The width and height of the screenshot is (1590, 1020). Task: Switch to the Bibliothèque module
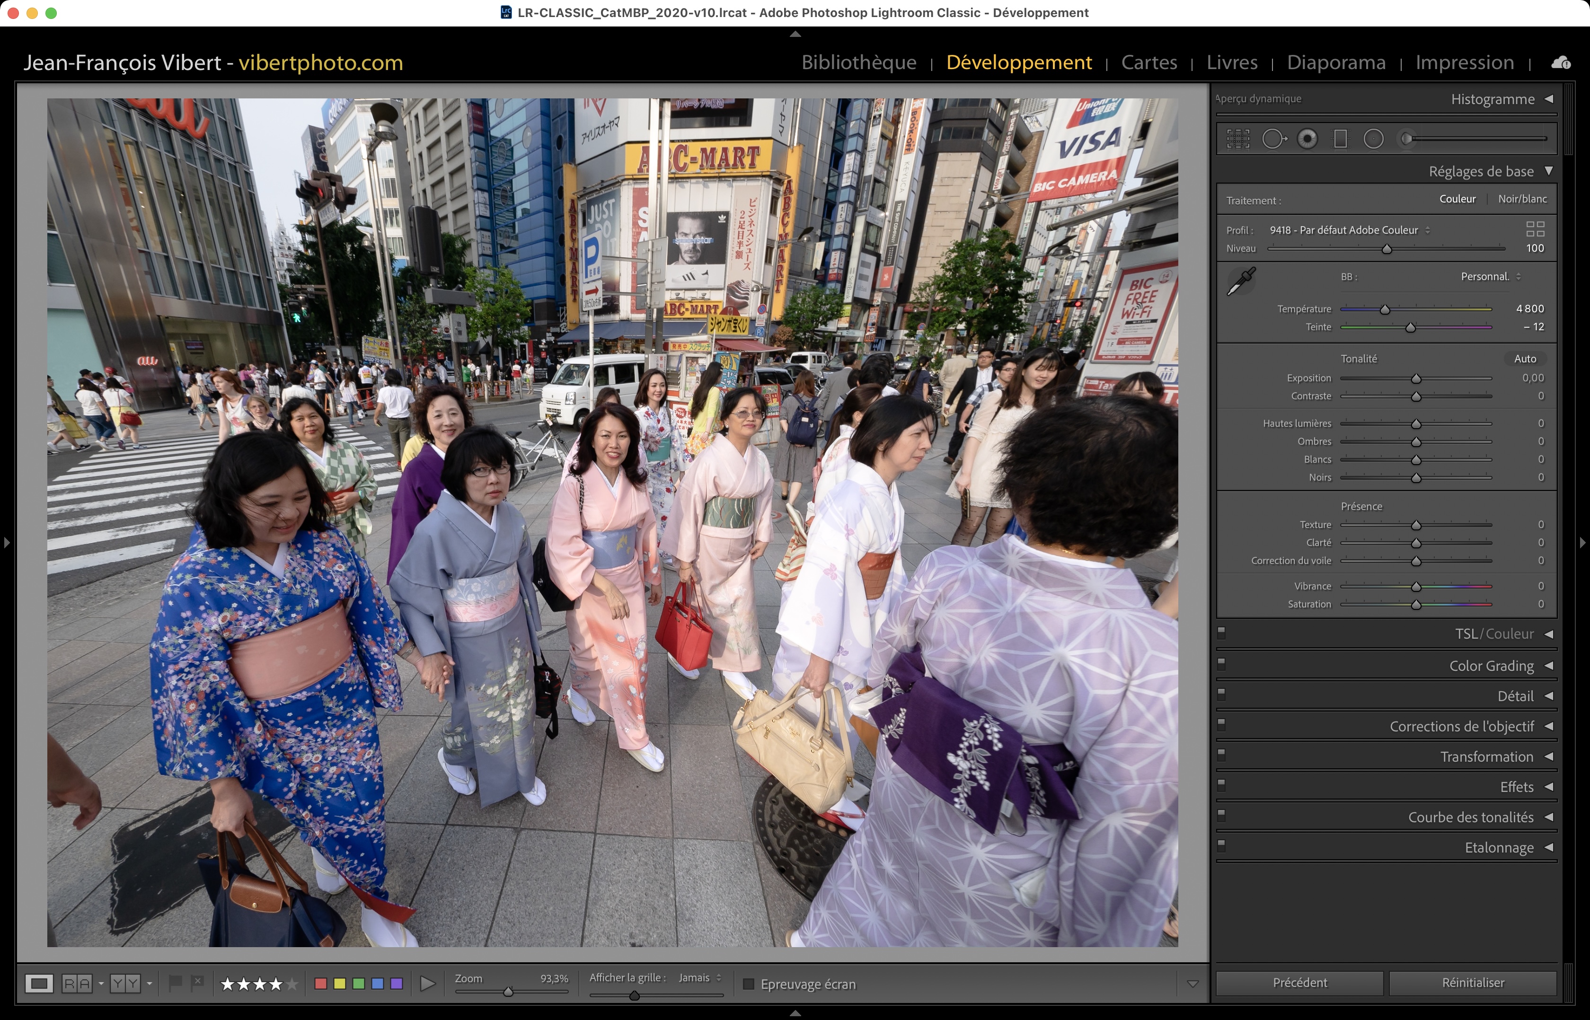tap(858, 62)
